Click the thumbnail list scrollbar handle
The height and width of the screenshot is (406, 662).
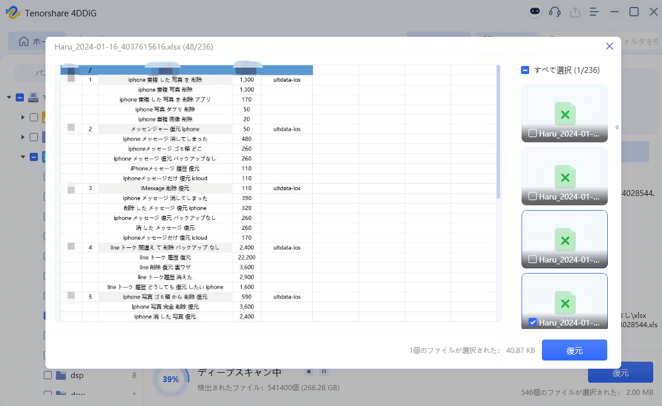(x=617, y=127)
